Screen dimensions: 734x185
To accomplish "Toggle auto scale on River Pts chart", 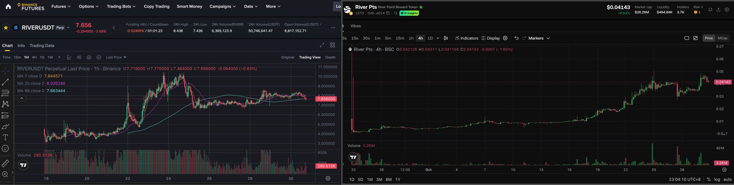I will [727, 180].
